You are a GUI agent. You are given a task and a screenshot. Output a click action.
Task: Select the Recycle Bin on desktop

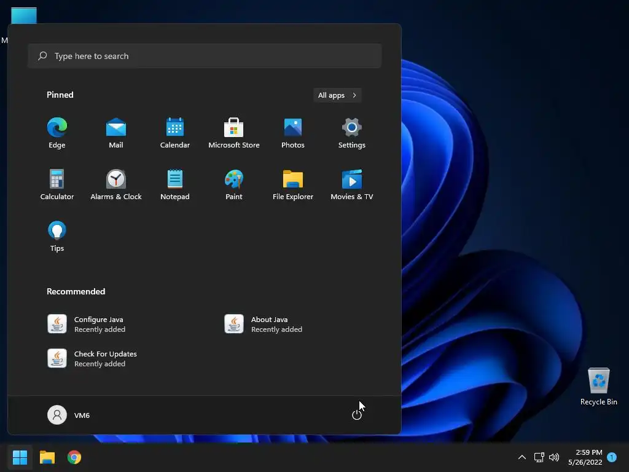(x=598, y=386)
